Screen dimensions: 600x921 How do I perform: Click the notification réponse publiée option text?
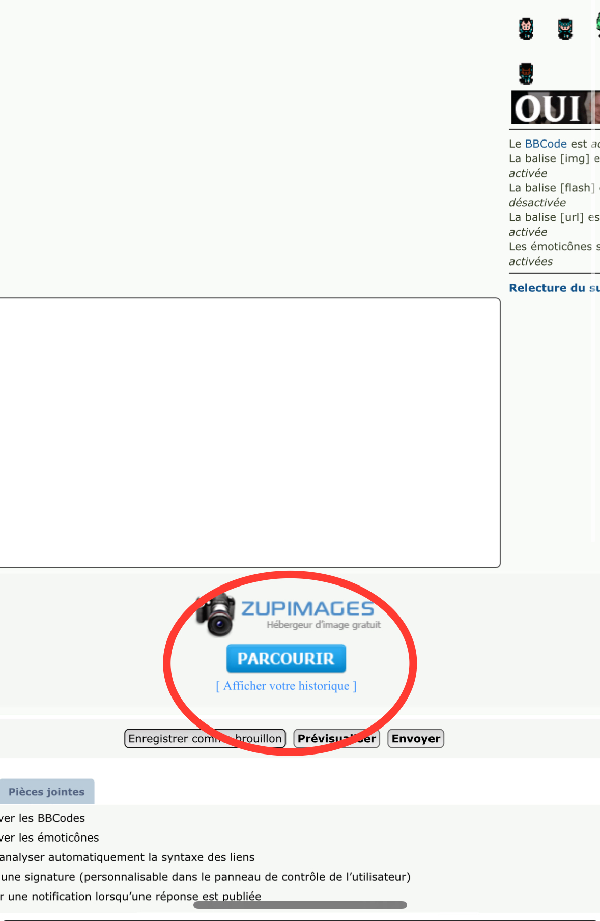131,896
